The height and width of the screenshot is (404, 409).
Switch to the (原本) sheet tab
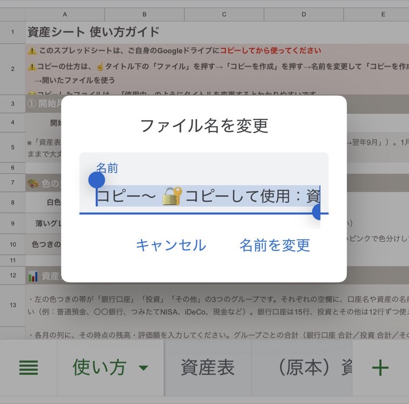tap(302, 367)
